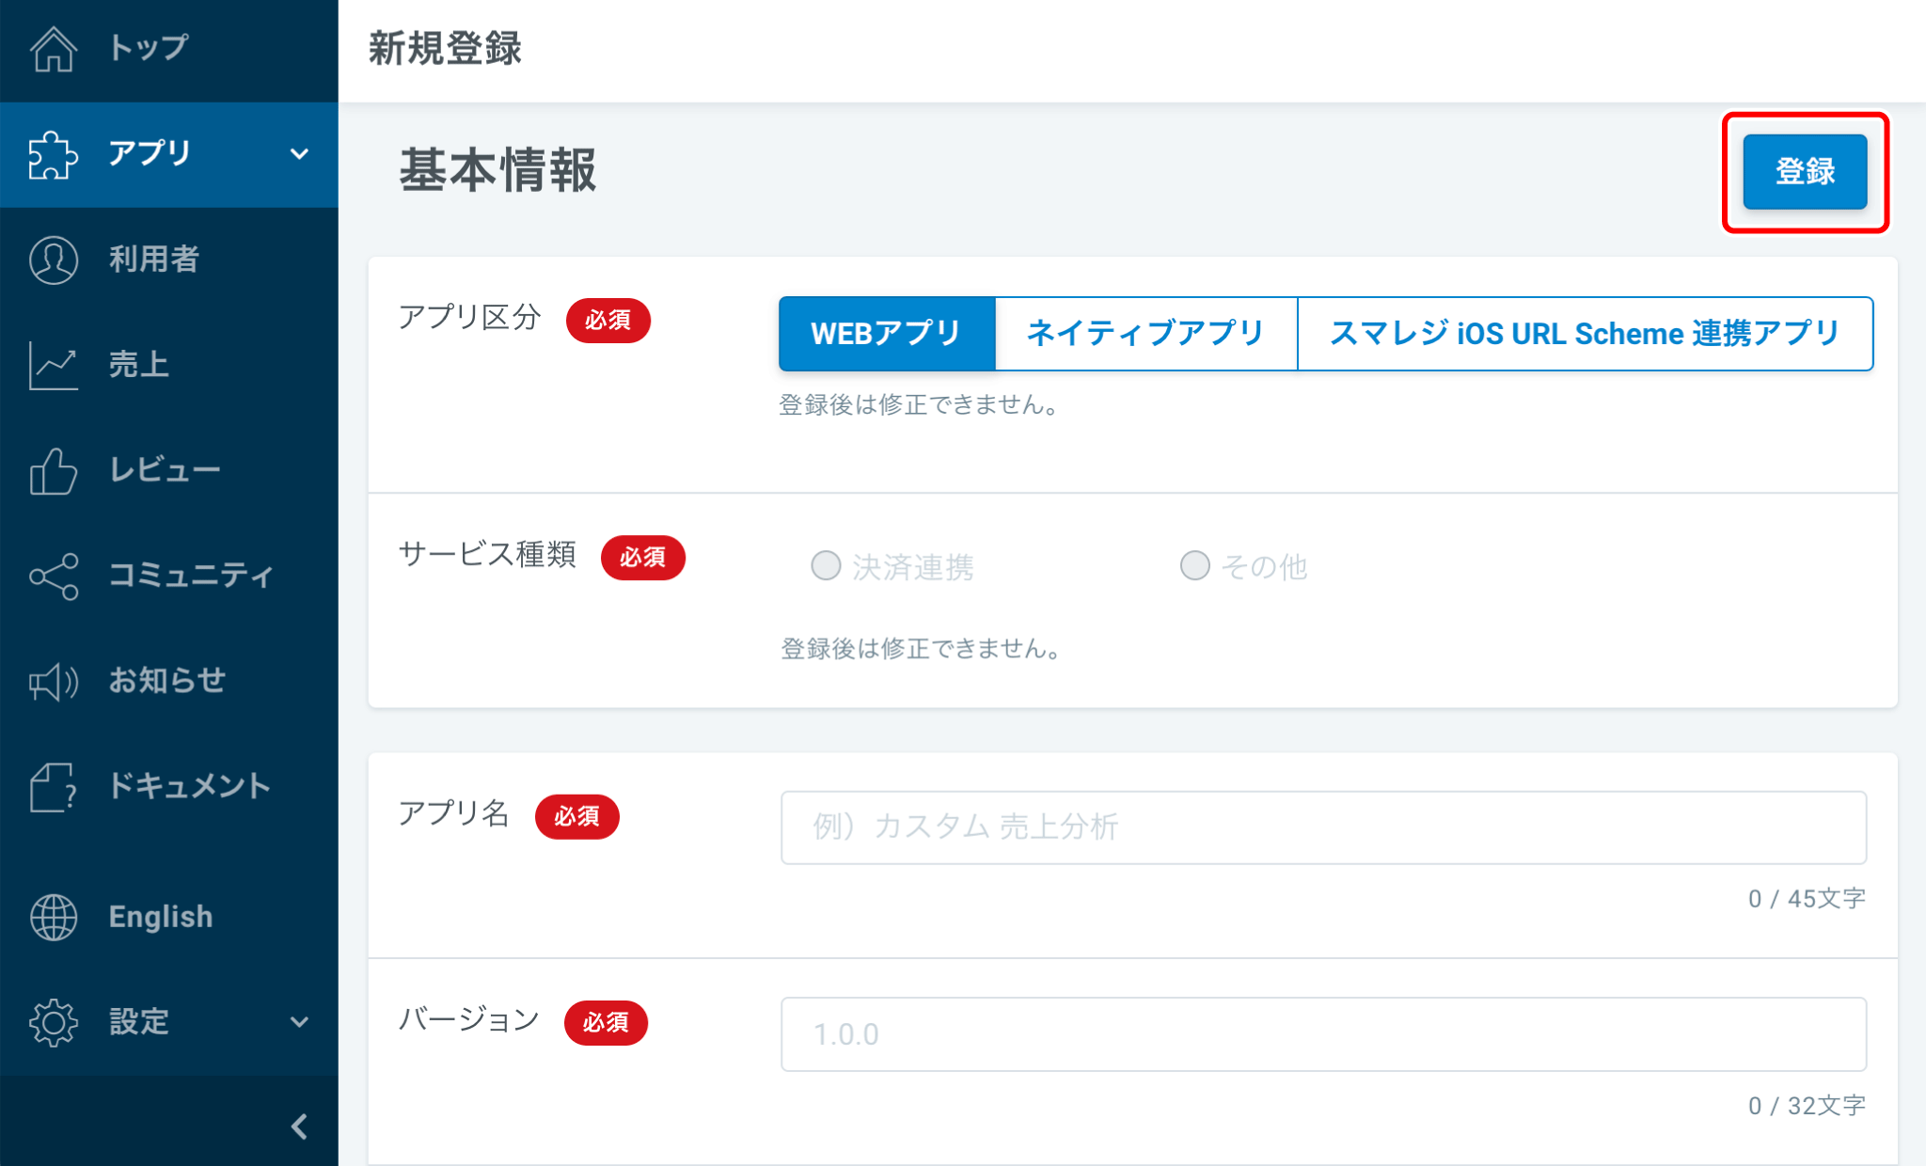Collapse the sidebar with the left arrow

[299, 1127]
